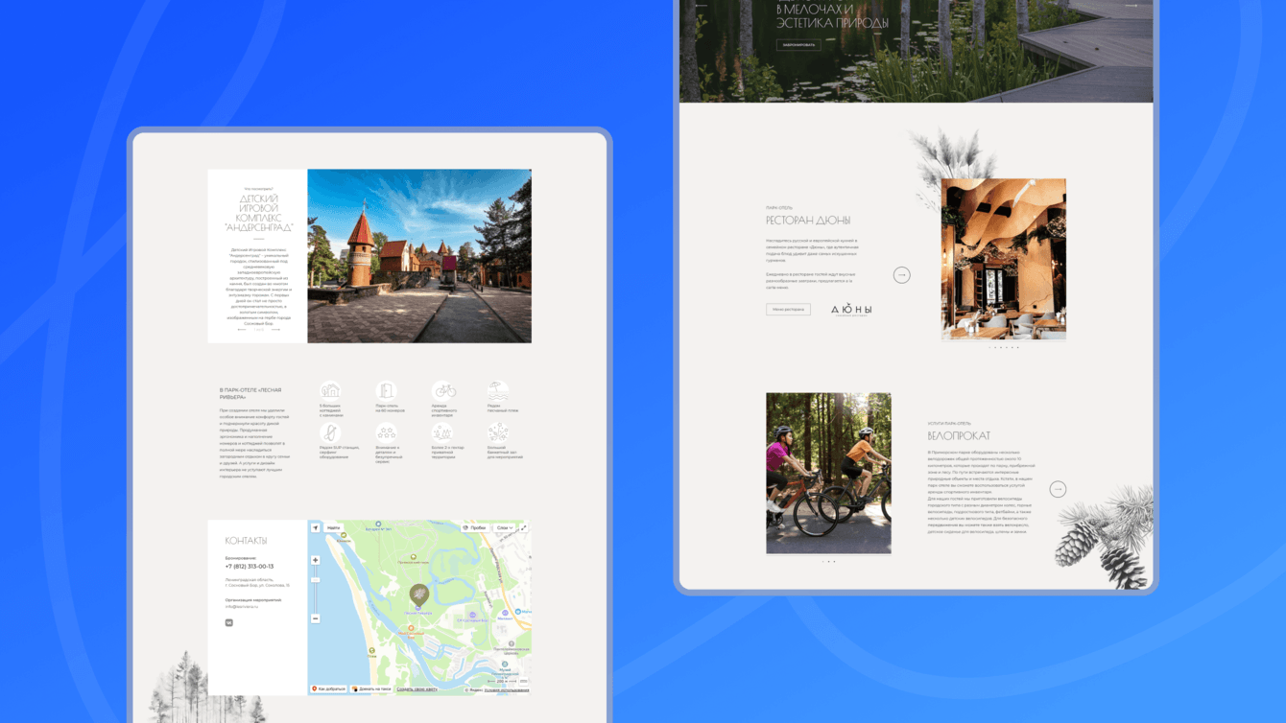Click the cyclists photo carousel dots

pos(828,561)
